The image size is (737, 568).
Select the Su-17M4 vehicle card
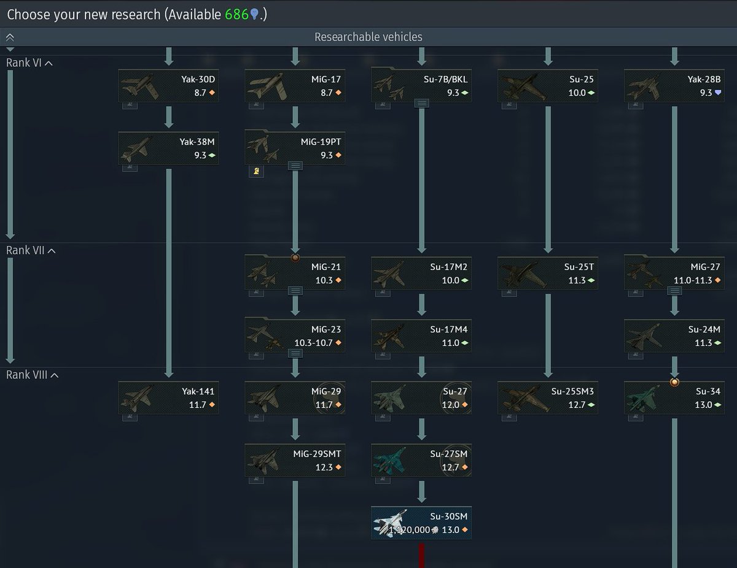421,336
